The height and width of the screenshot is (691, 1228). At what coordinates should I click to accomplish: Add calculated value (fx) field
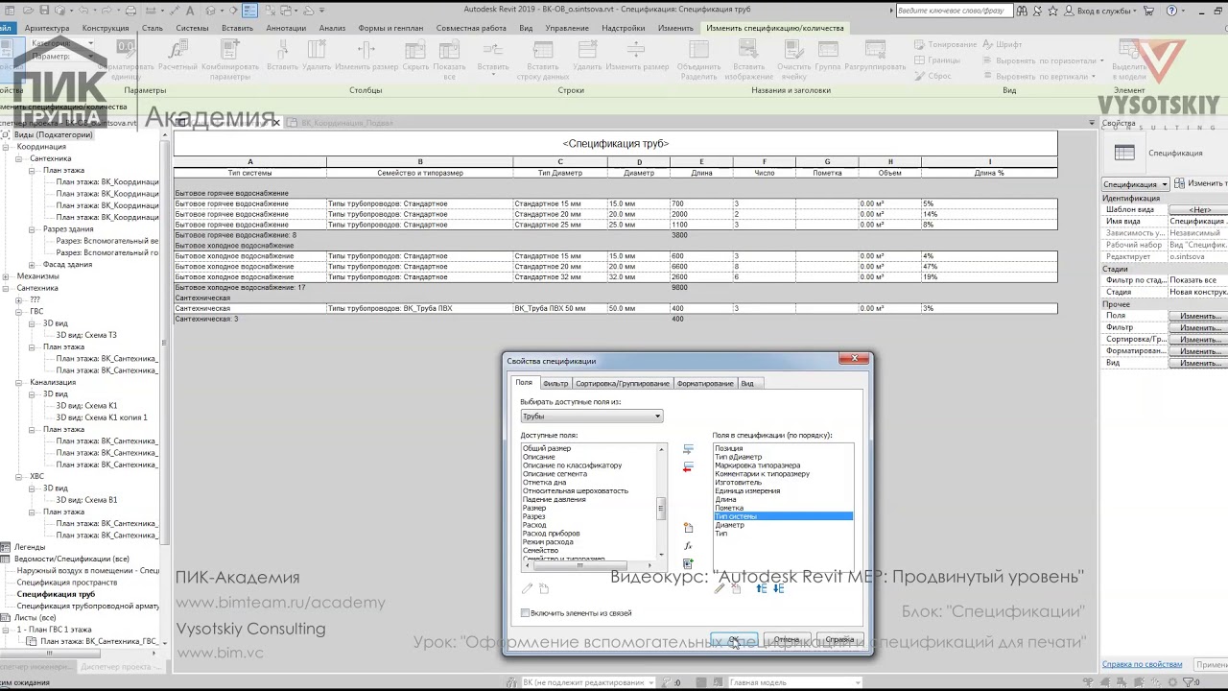click(x=688, y=546)
